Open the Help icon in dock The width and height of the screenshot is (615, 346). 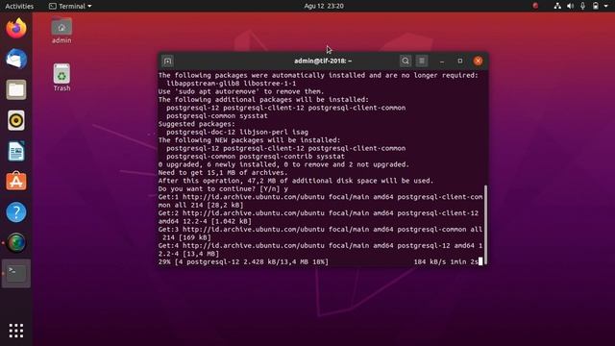coord(16,212)
